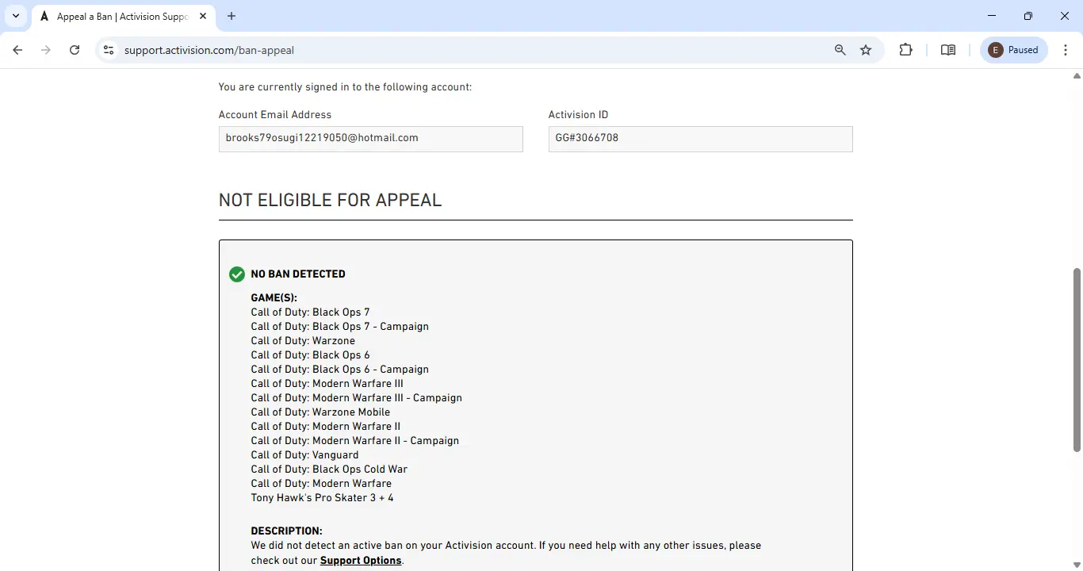This screenshot has height=571, width=1083.
Task: Click the 'NO BAN DETECTED' text
Action: (298, 274)
